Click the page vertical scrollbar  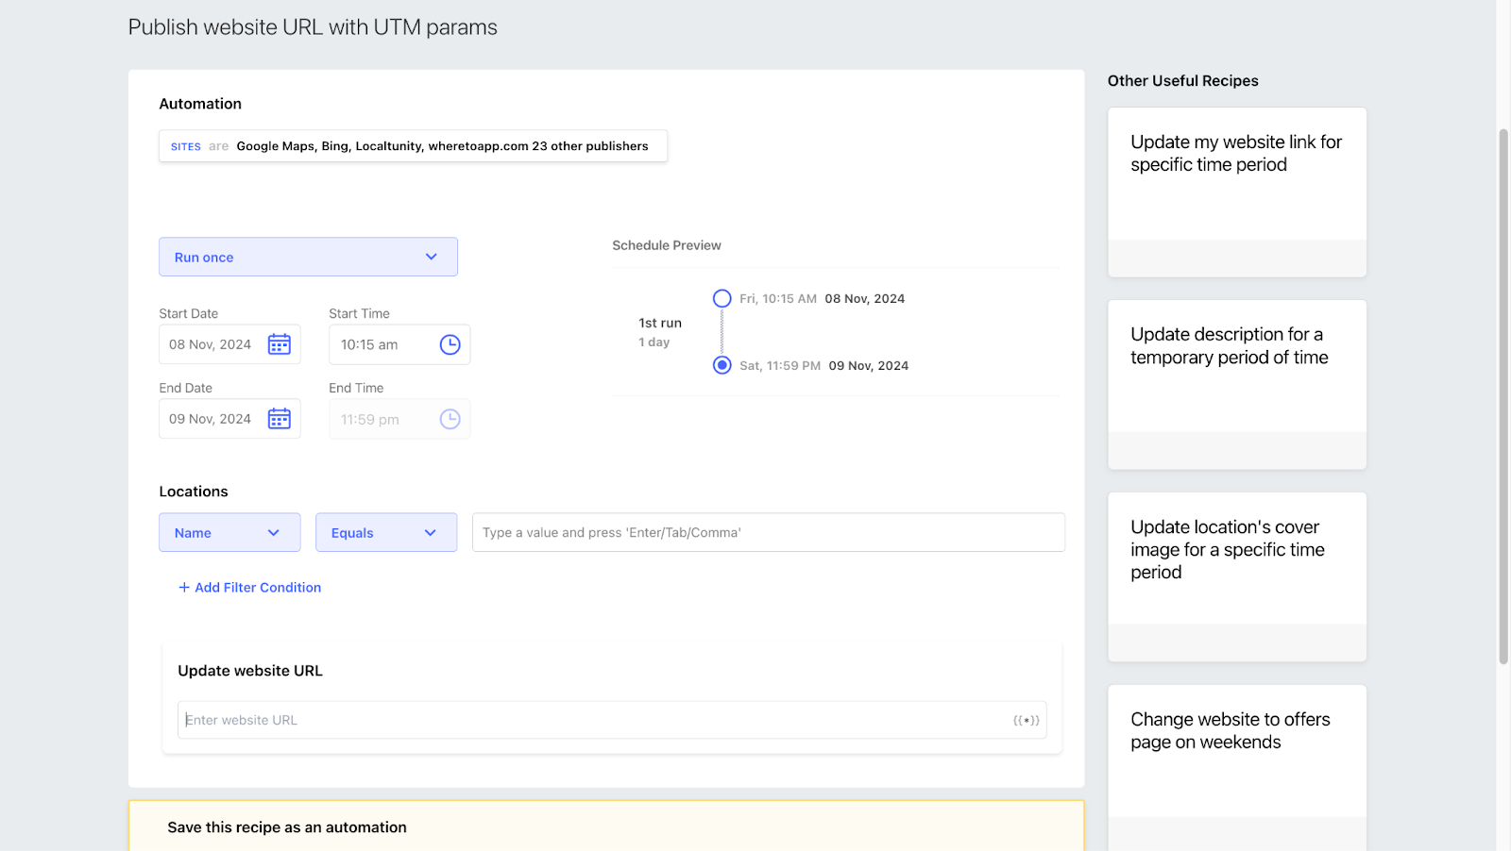pyautogui.click(x=1503, y=396)
